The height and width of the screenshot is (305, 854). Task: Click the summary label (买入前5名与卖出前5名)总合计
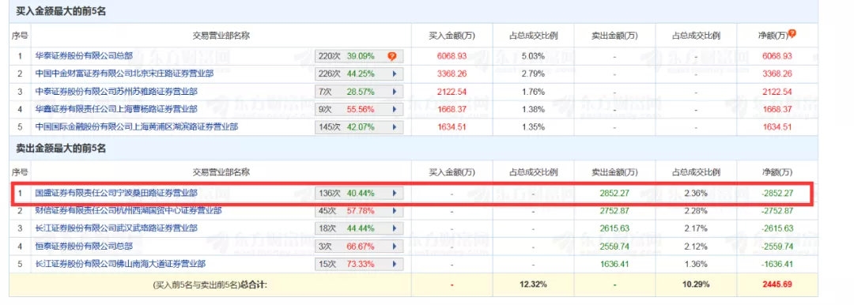[210, 284]
